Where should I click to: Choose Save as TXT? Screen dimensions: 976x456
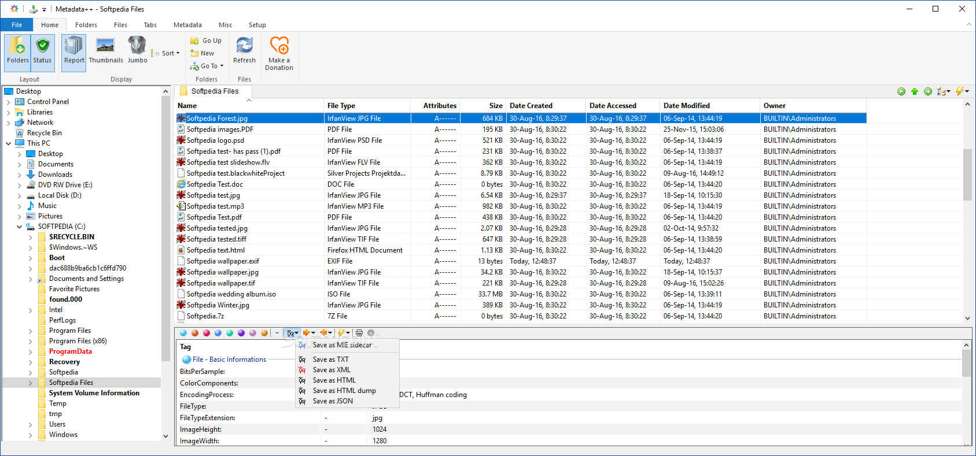click(x=347, y=359)
